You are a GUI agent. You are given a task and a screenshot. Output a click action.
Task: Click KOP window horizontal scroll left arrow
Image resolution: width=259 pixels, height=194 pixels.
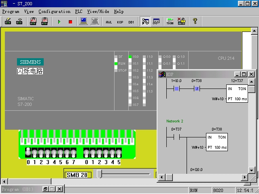click(162, 177)
